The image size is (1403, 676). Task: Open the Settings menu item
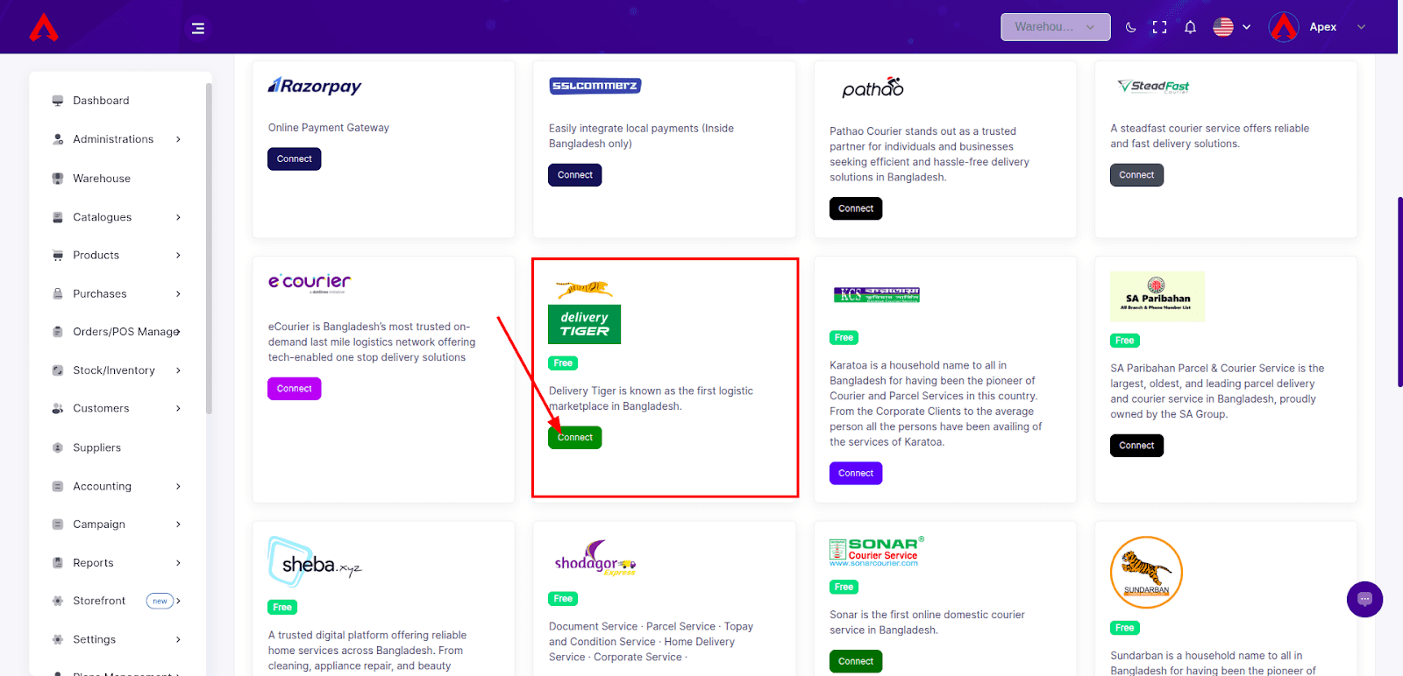[117, 639]
